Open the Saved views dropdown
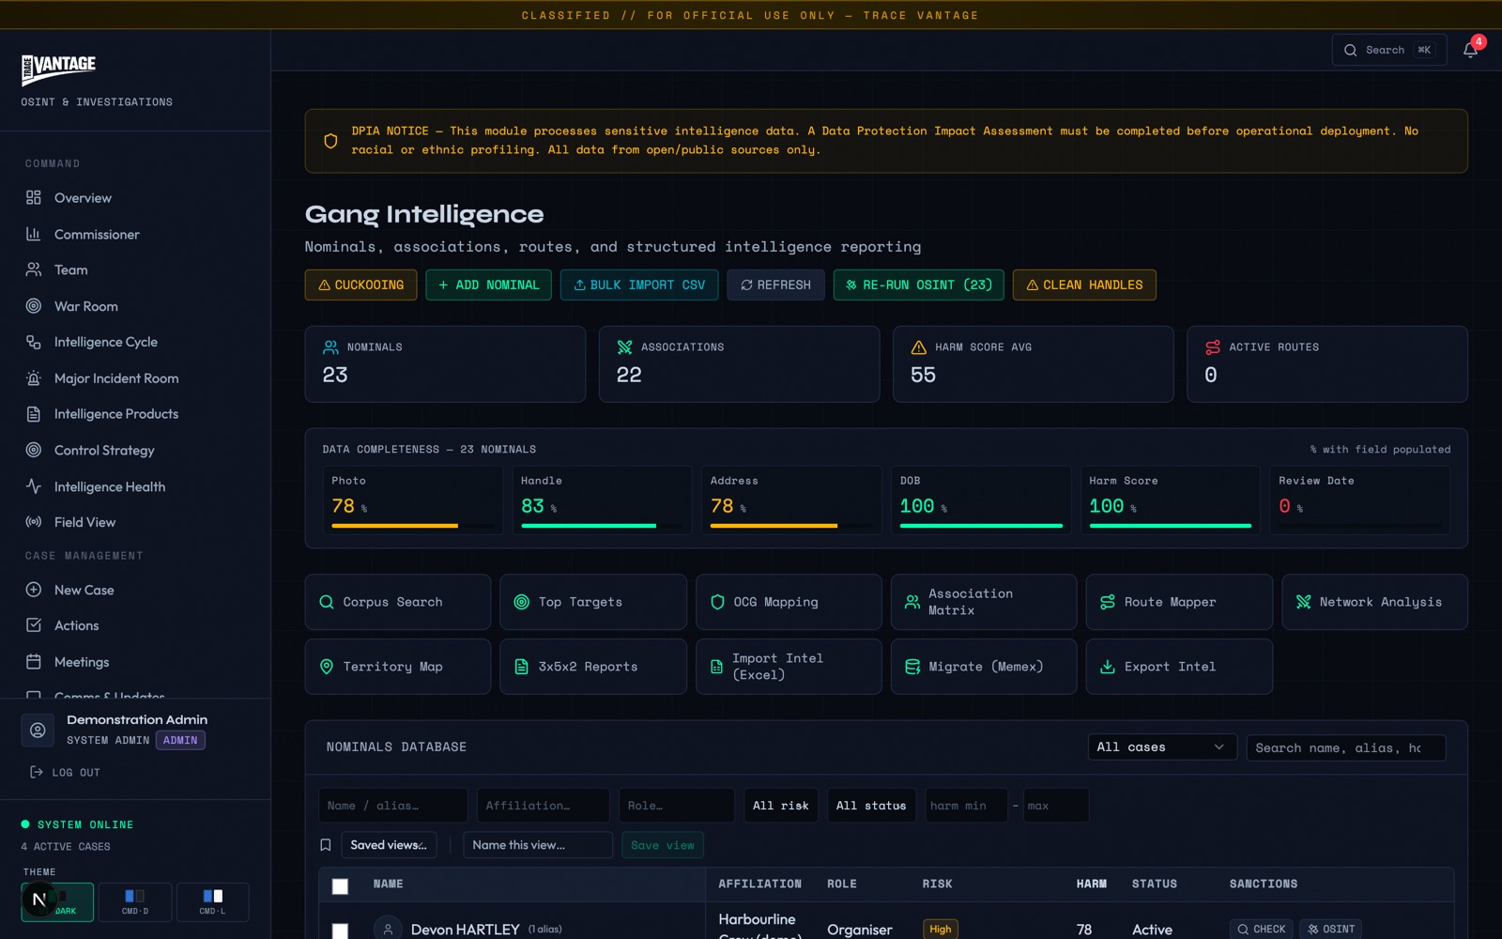 point(389,845)
